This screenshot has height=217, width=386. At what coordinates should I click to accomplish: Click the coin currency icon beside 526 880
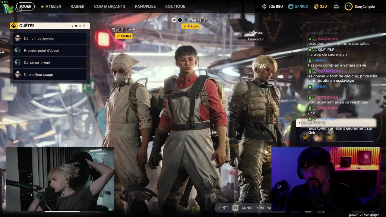tap(264, 6)
